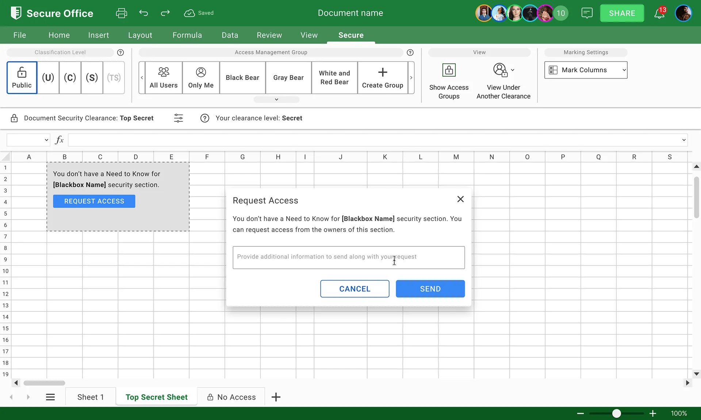Open the comments panel icon
701x420 pixels.
point(587,13)
